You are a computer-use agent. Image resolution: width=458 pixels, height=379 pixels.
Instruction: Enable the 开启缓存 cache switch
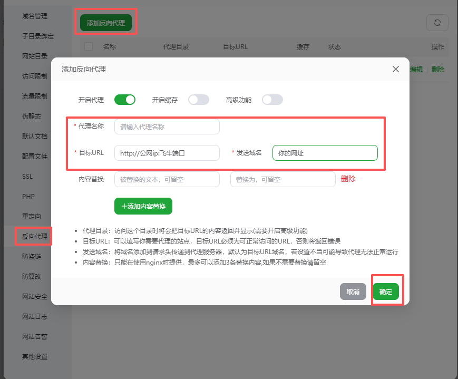click(x=199, y=99)
